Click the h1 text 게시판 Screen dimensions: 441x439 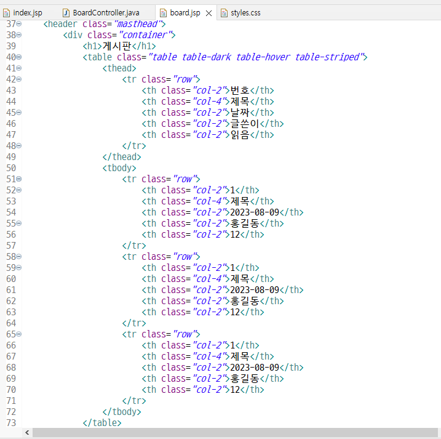pyautogui.click(x=117, y=46)
